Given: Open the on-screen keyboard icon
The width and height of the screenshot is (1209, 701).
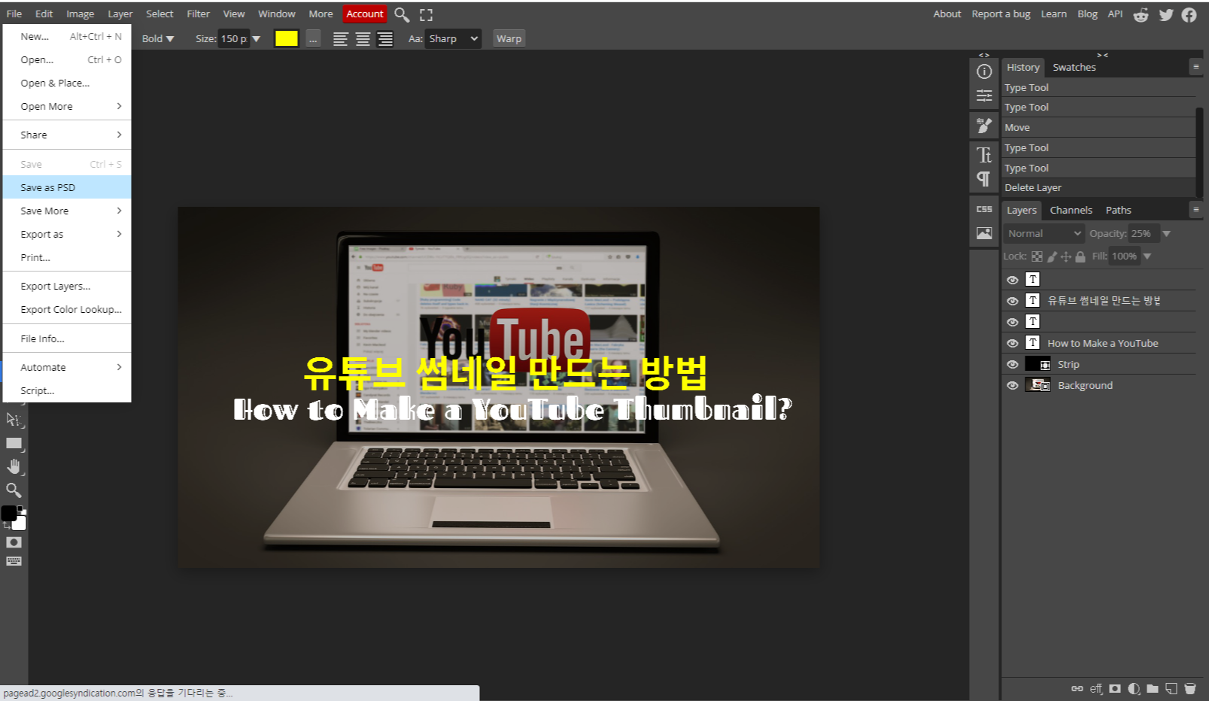Looking at the screenshot, I should [x=14, y=561].
